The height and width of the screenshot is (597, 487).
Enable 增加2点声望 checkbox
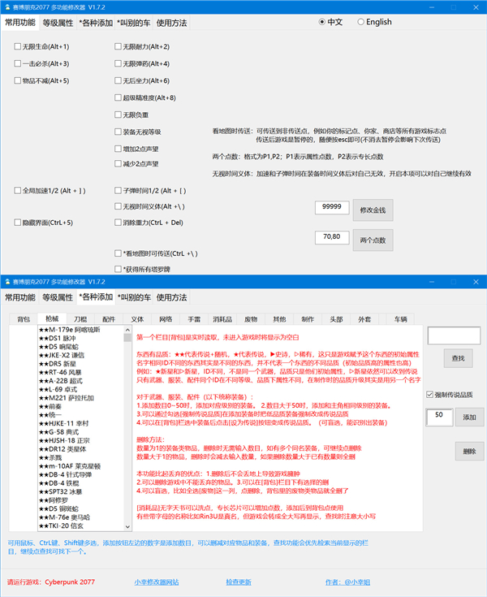118,149
